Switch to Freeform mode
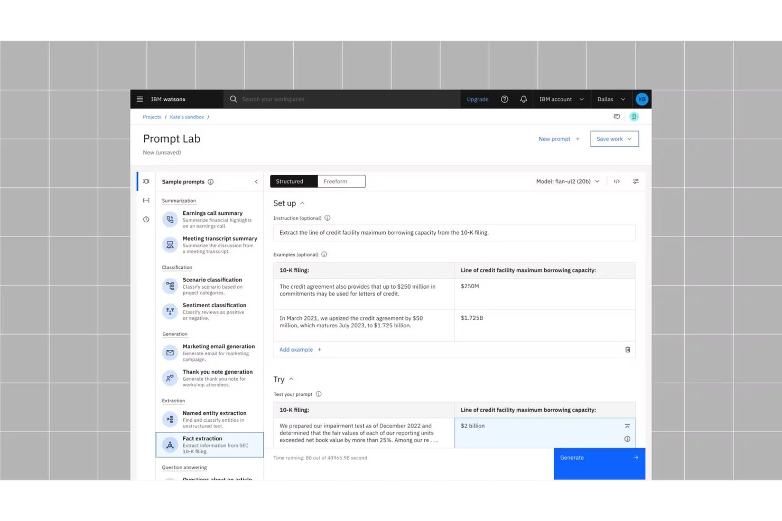This screenshot has width=782, height=521. [x=341, y=182]
